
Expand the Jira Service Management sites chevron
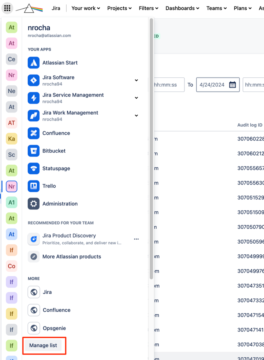(x=136, y=98)
